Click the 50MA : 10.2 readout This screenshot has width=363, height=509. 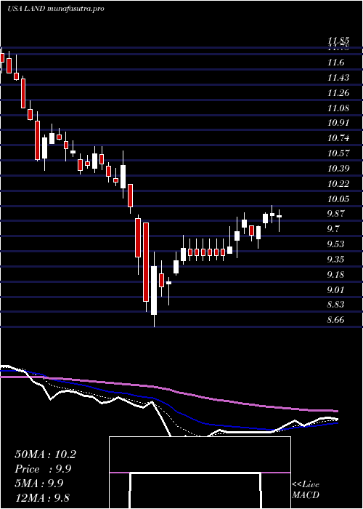tap(45, 454)
